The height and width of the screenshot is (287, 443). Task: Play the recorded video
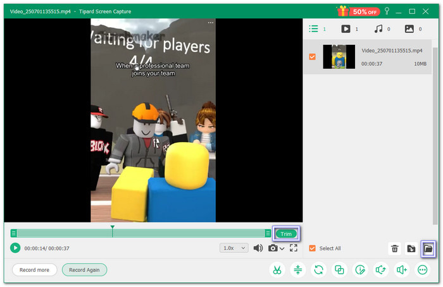(15, 248)
